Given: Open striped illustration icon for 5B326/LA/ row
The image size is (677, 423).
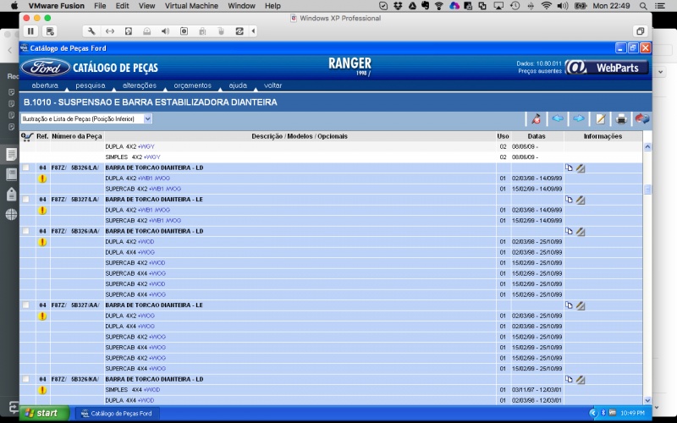Looking at the screenshot, I should (x=581, y=168).
